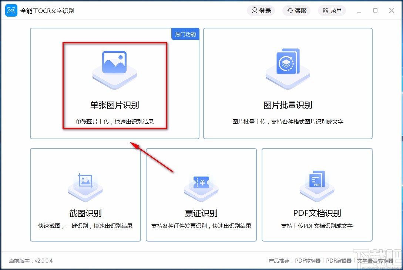
Task: Click '图片批量上传，支持各种格式图片识别成文字' text
Action: (288, 122)
